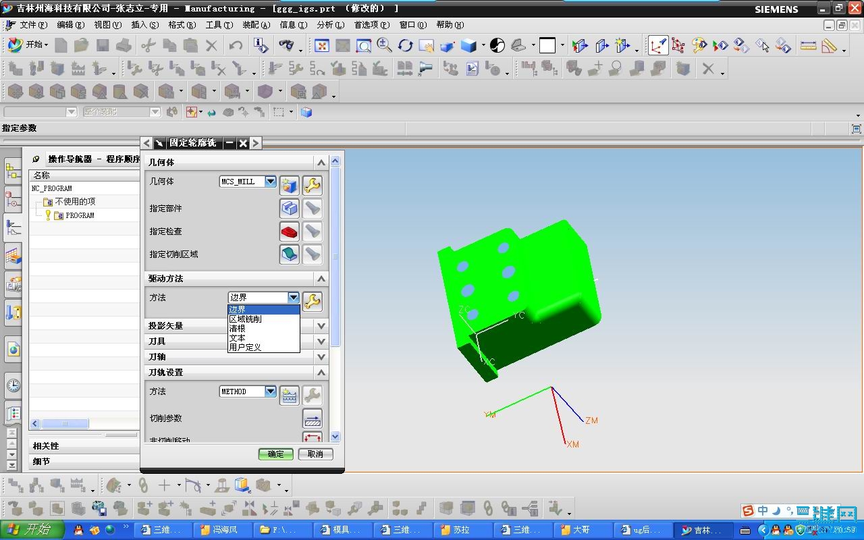Click the wrench icon in the 几何体 row
Image resolution: width=864 pixels, height=540 pixels.
[312, 185]
